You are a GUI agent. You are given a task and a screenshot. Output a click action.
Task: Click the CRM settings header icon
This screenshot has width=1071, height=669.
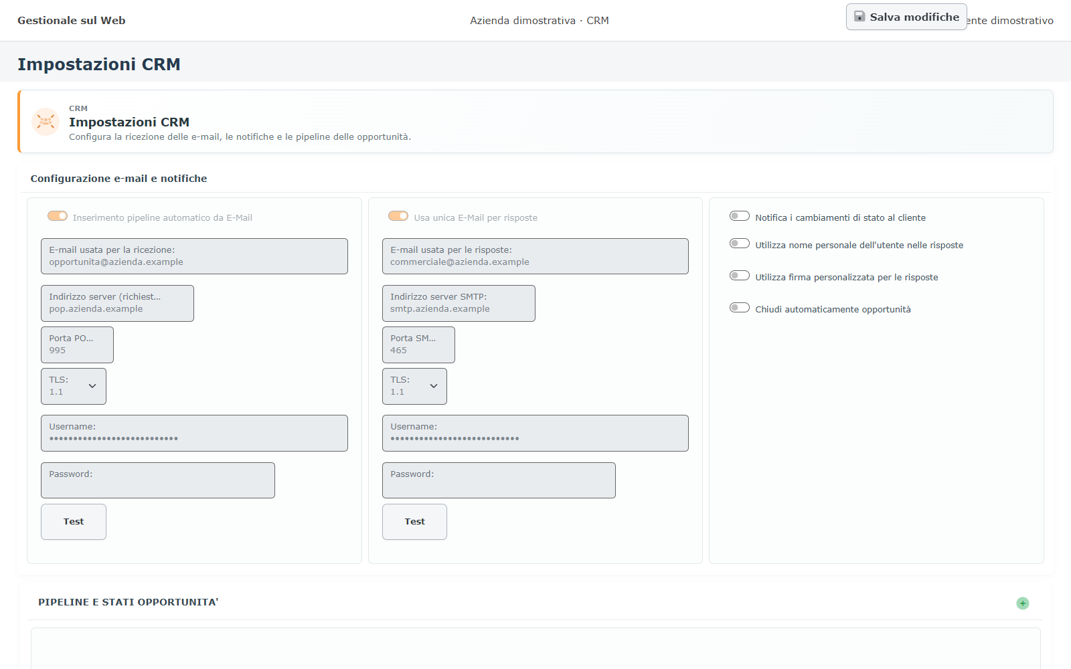46,122
